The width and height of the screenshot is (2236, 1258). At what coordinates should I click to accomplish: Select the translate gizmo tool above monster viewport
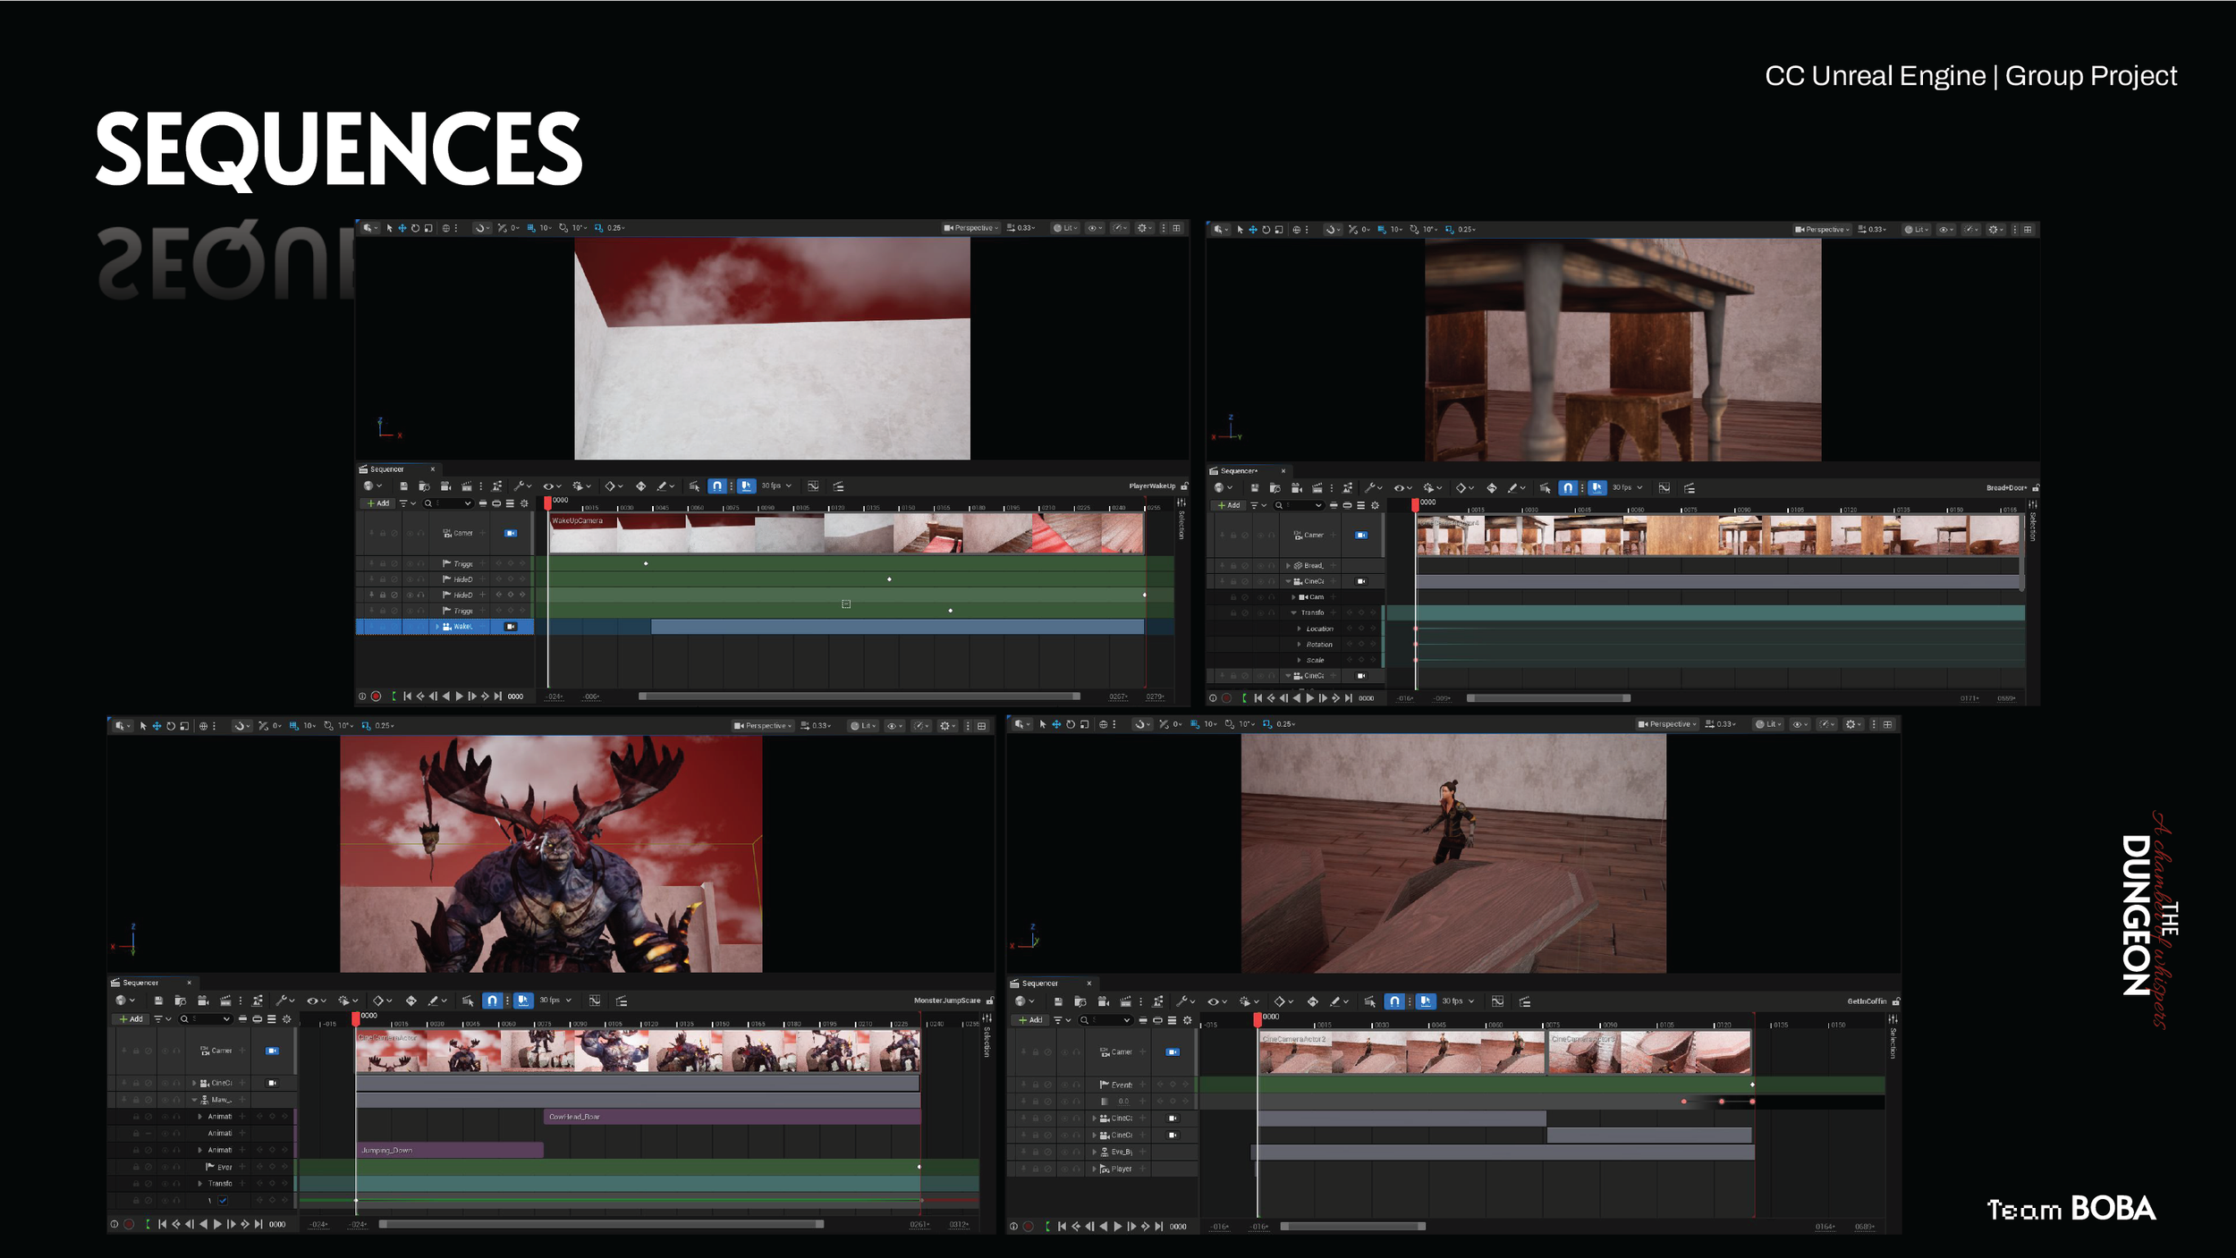157,726
